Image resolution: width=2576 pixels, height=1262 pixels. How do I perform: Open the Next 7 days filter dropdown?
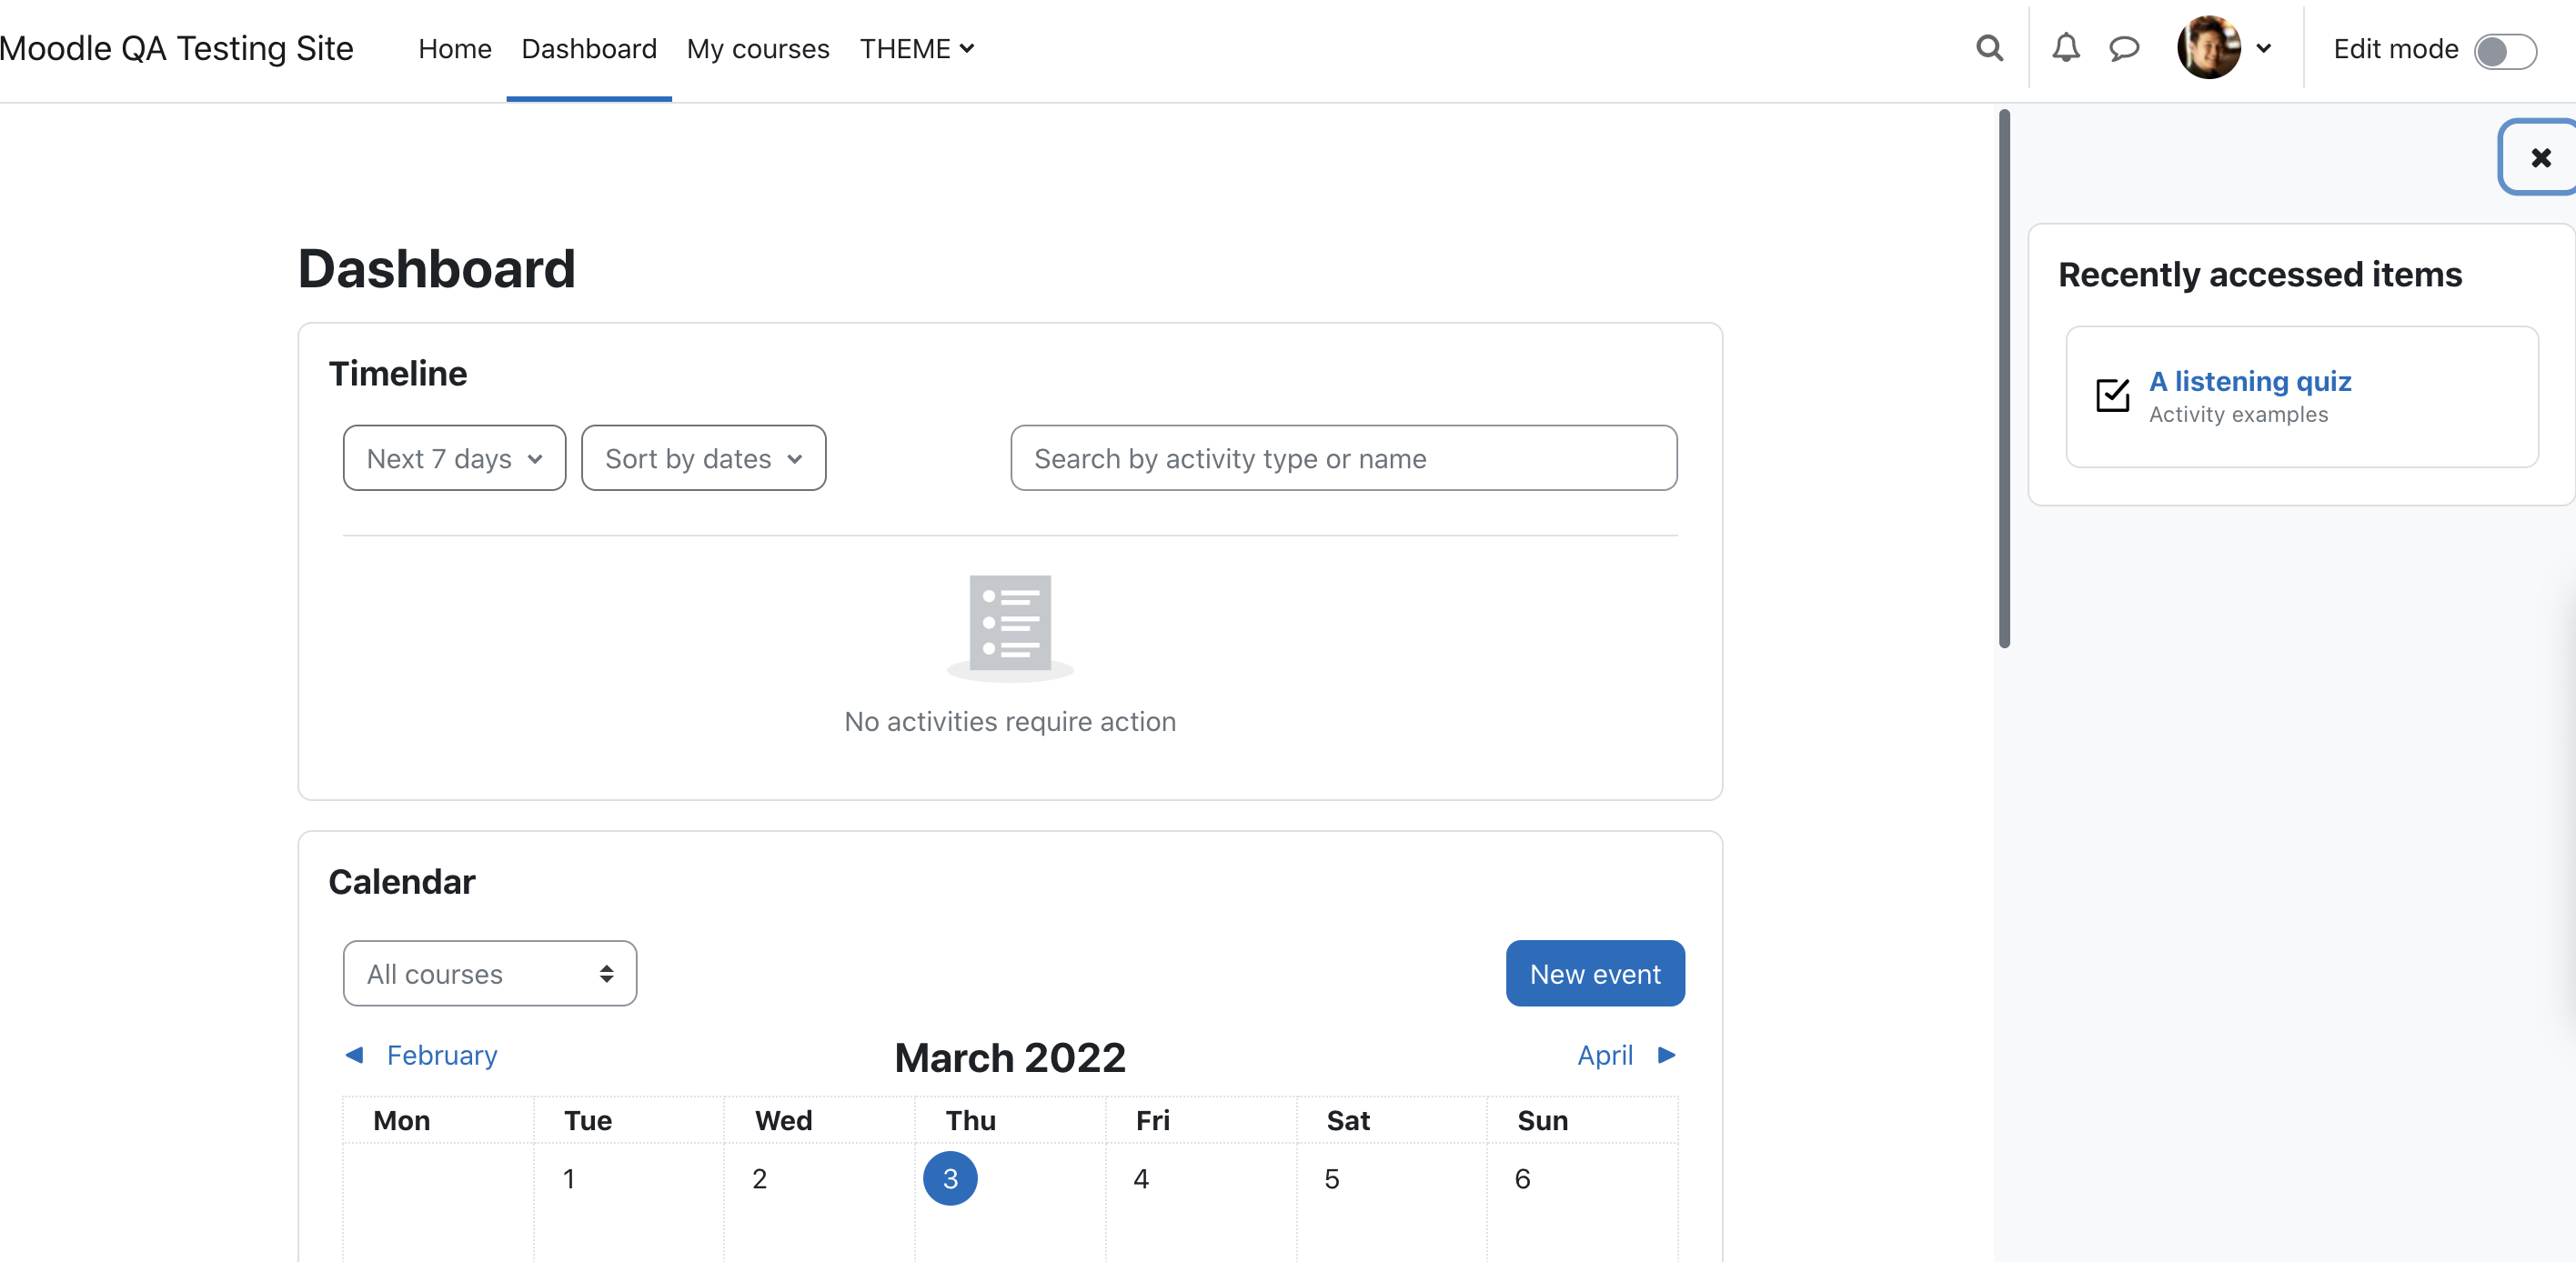[x=454, y=457]
